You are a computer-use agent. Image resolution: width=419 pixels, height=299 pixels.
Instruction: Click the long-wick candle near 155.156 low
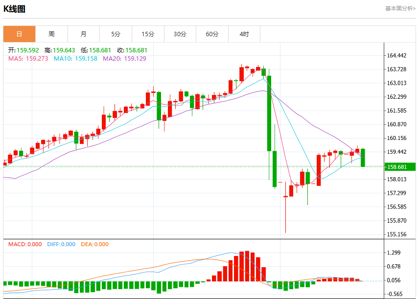click(286, 207)
